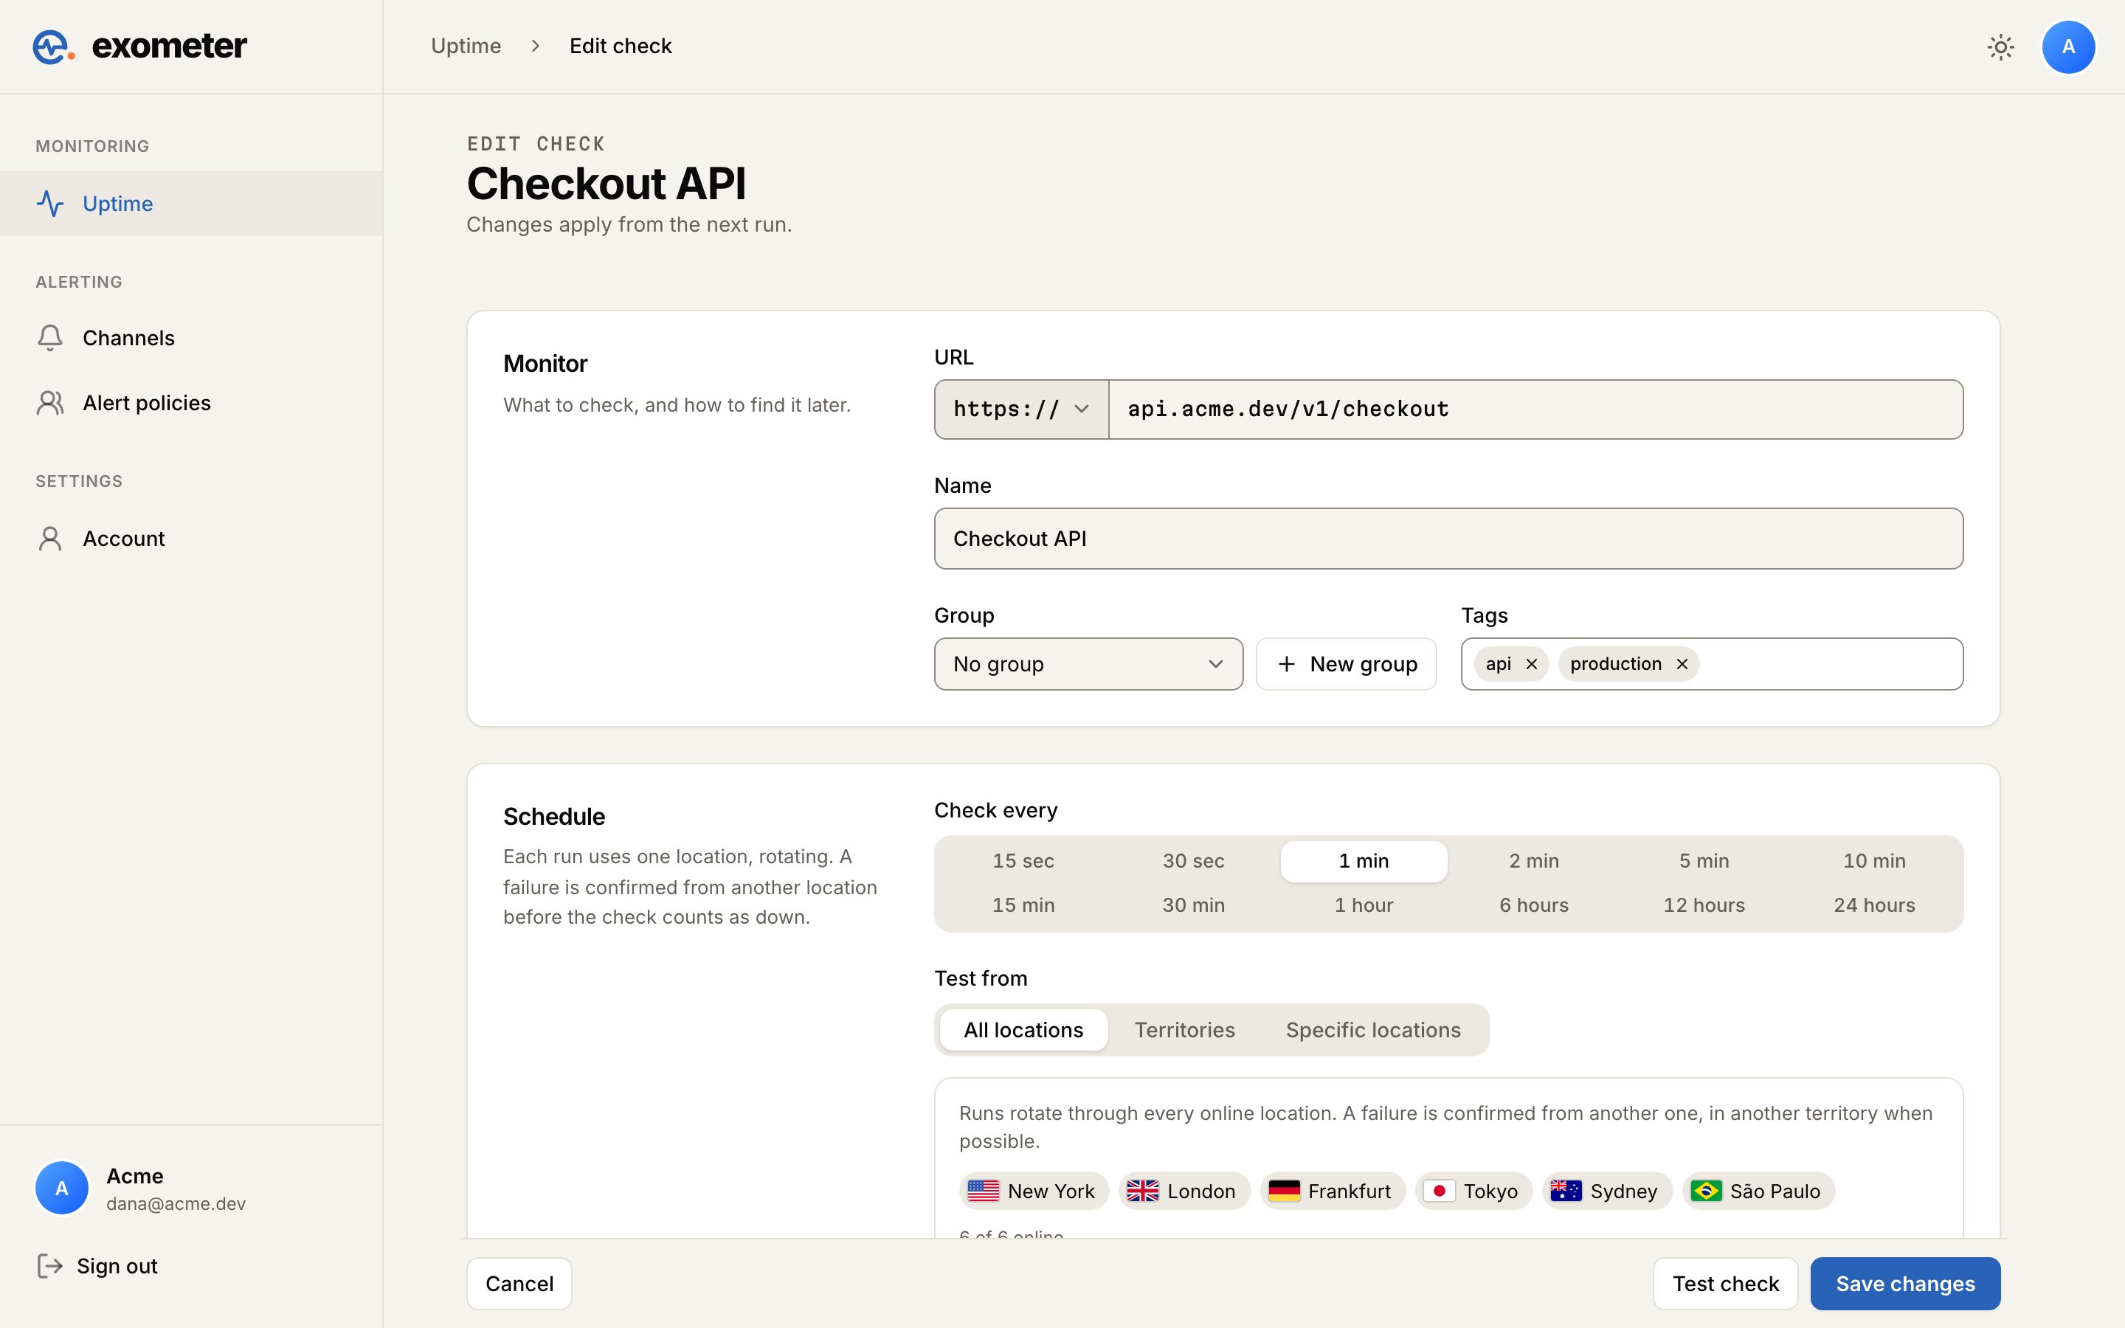Pick the 24 hours interval
This screenshot has height=1328, width=2125.
(1874, 905)
